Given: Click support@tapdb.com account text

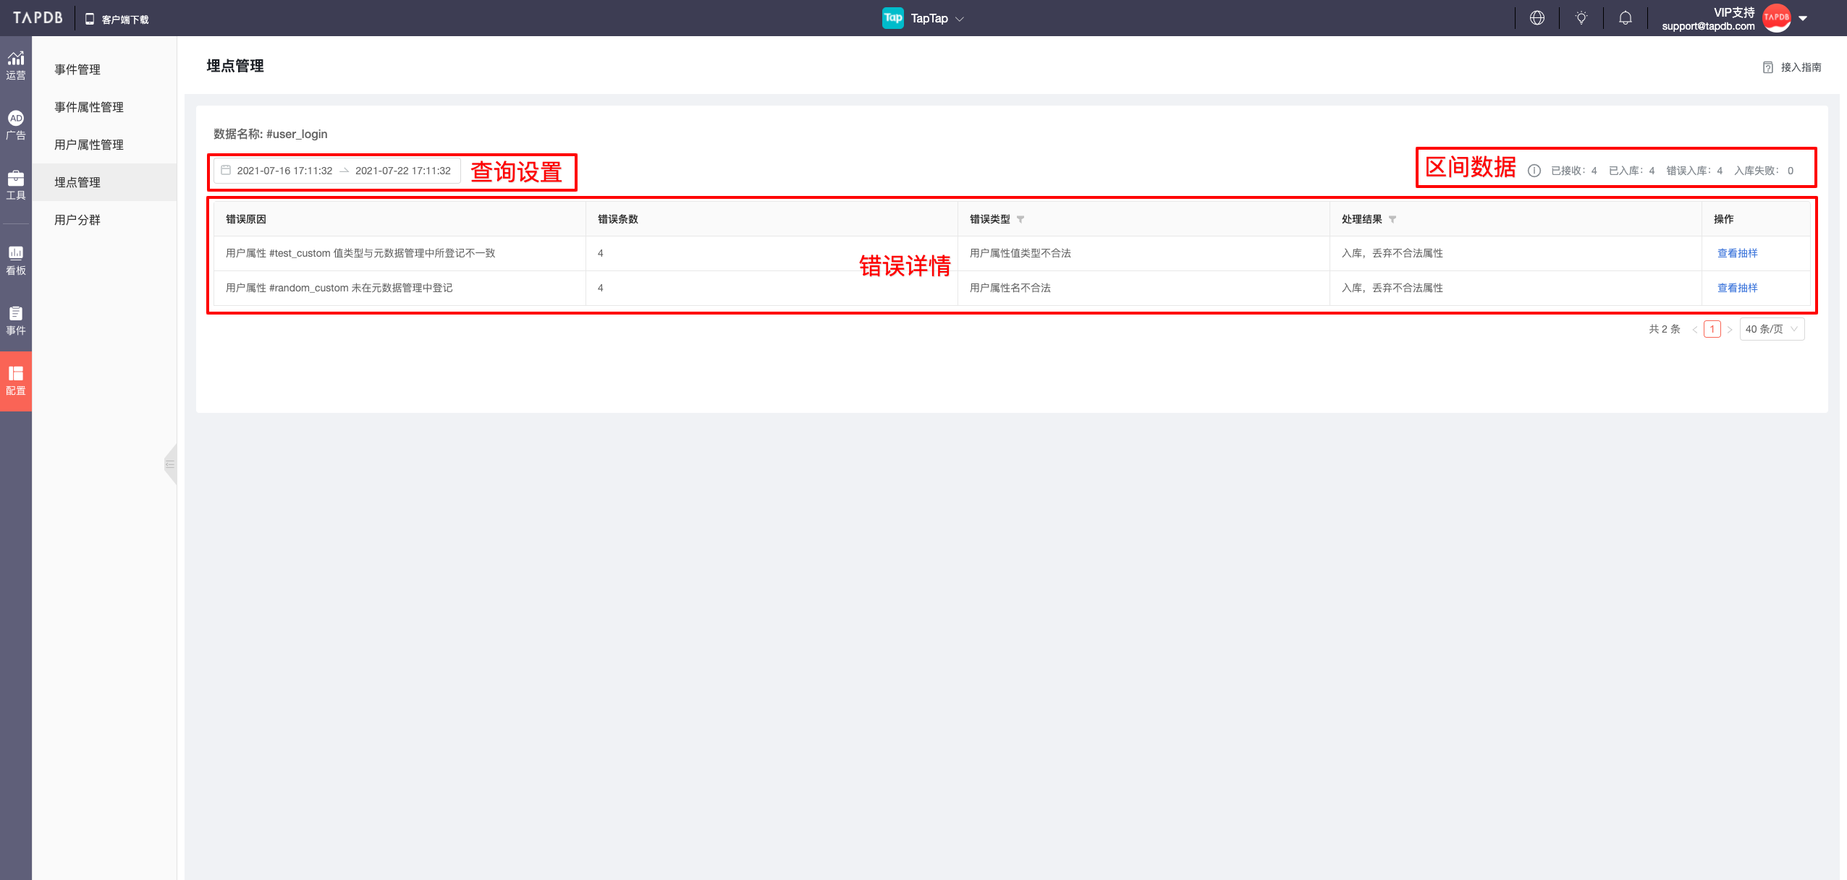Looking at the screenshot, I should (x=1708, y=26).
